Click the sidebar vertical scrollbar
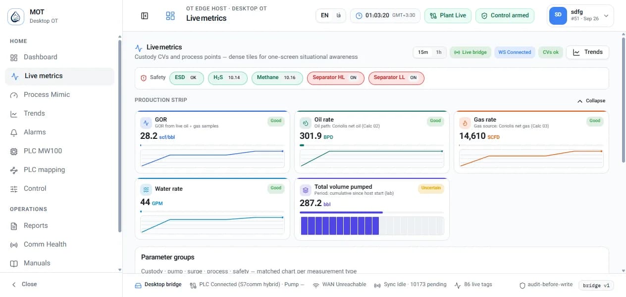Viewport: 626px width, 297px height. (119, 136)
